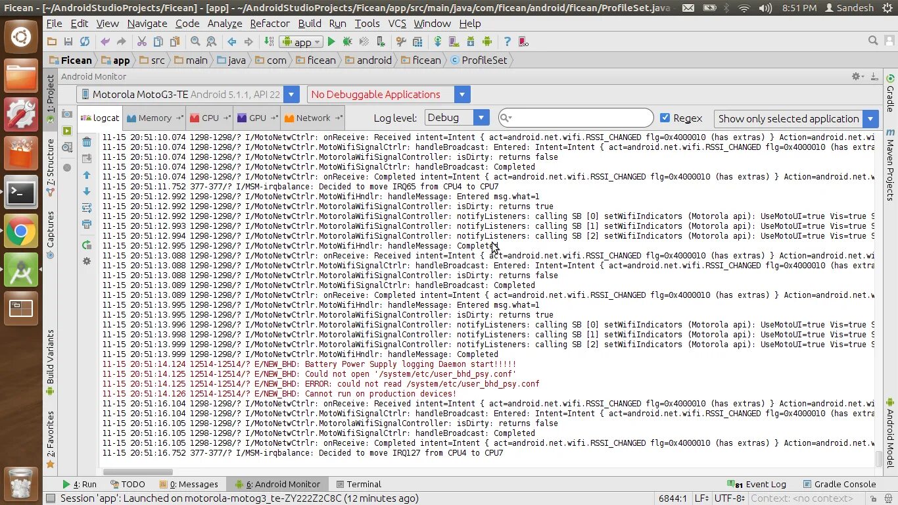Navigate back with the left arrow icon
The height and width of the screenshot is (505, 898).
[231, 41]
